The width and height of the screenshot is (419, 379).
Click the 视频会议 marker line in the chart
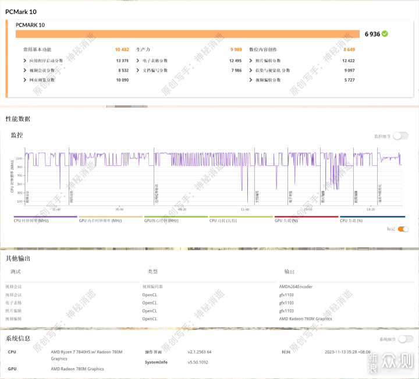tap(25, 176)
